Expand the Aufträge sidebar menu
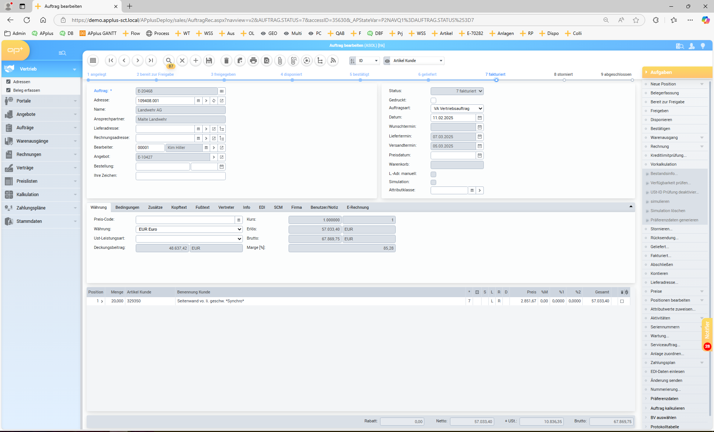714x432 pixels. pos(41,128)
